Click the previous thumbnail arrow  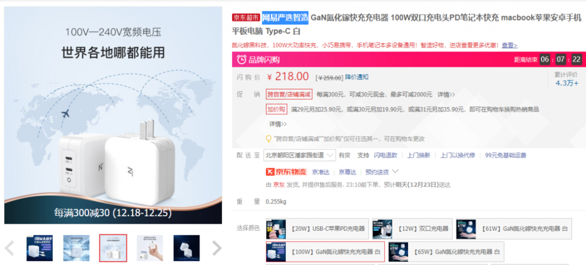point(9,248)
